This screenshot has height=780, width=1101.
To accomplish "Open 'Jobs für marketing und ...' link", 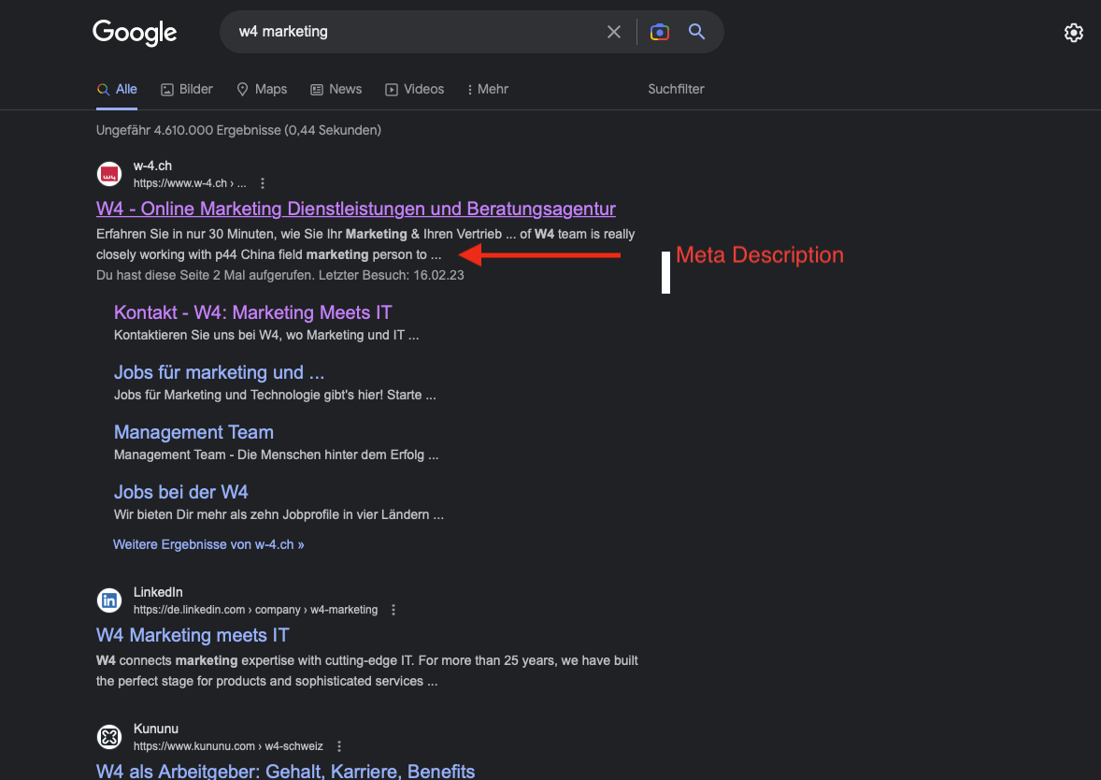I will click(219, 372).
